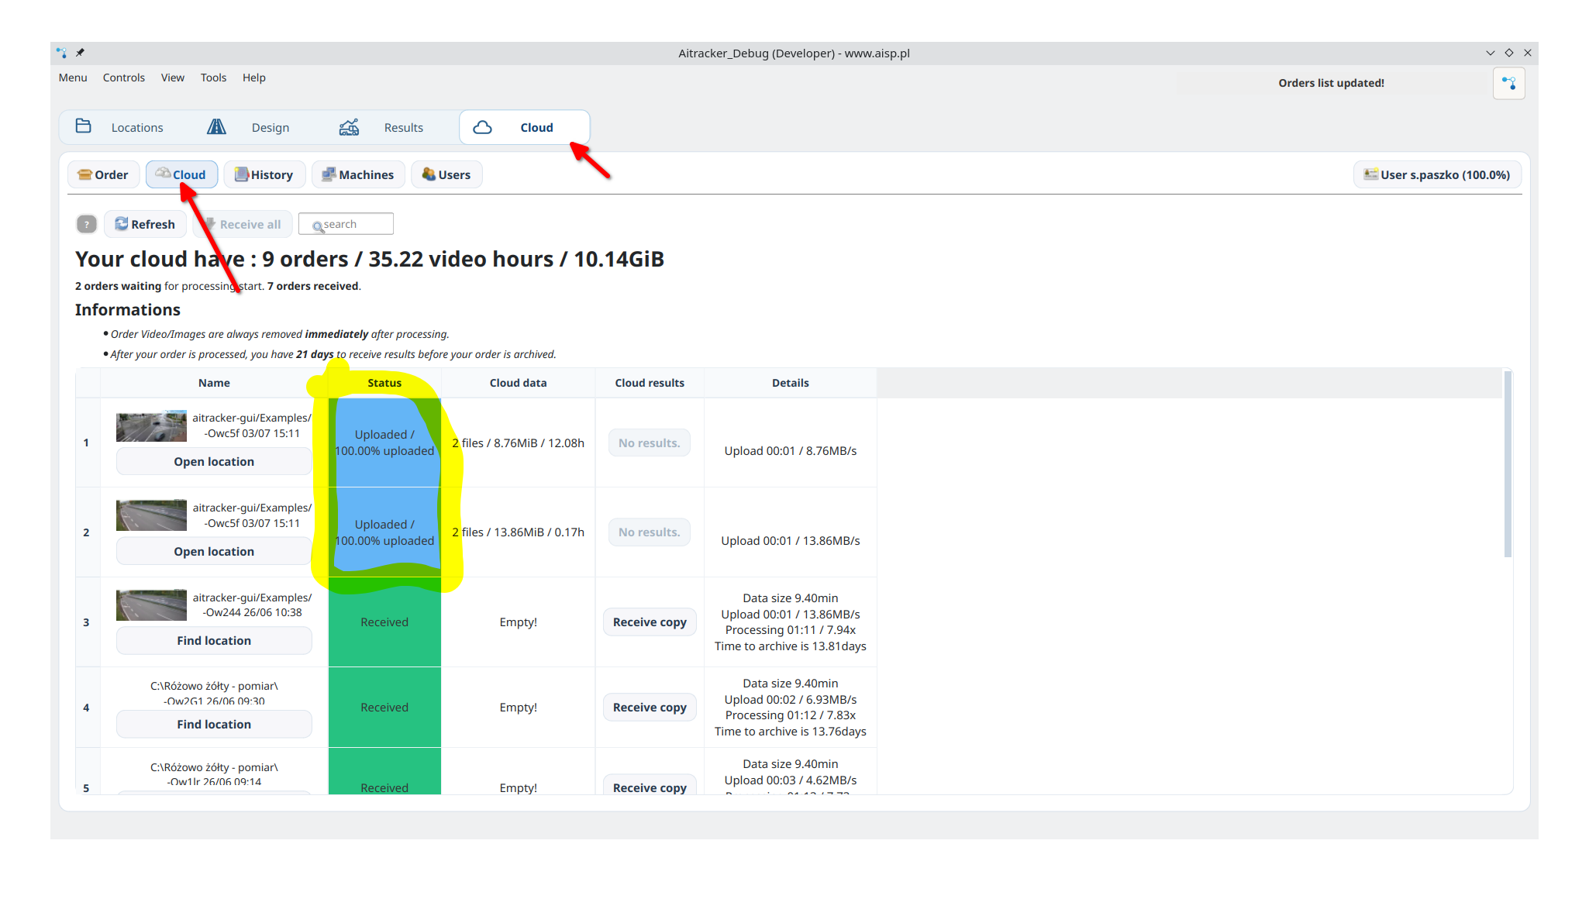Open the Help menu

click(254, 77)
